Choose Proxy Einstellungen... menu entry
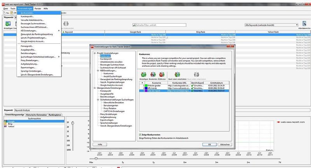This screenshot has width=311, height=168. (x=39, y=60)
